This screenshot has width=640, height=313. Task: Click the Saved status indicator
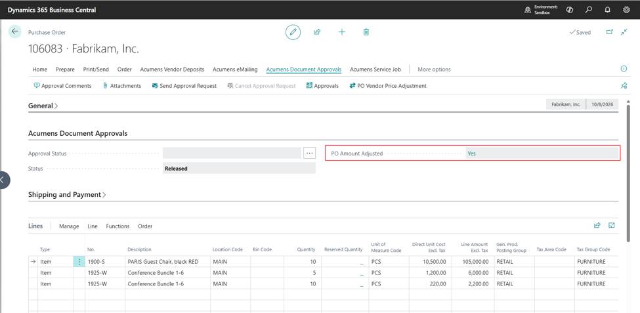[x=580, y=32]
